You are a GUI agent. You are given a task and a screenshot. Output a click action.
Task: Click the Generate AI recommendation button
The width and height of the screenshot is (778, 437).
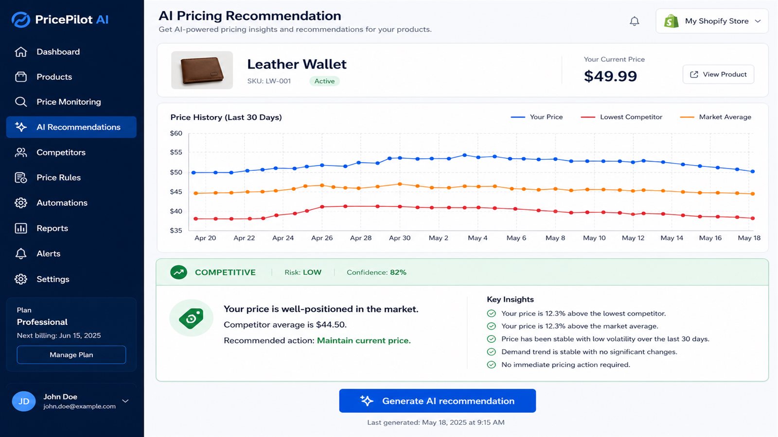(438, 401)
